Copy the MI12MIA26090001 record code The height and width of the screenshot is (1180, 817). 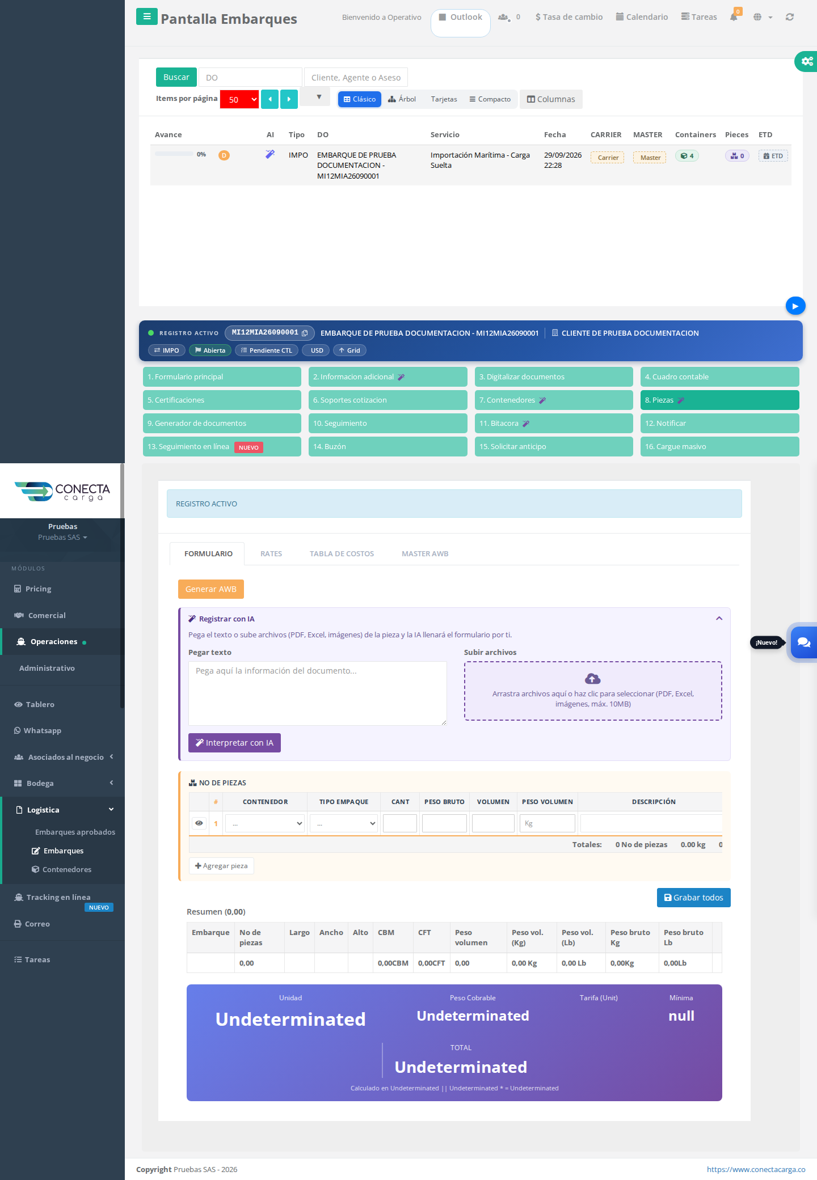tap(305, 333)
